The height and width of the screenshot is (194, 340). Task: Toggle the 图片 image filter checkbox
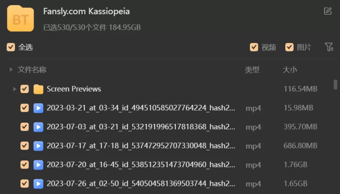[289, 47]
